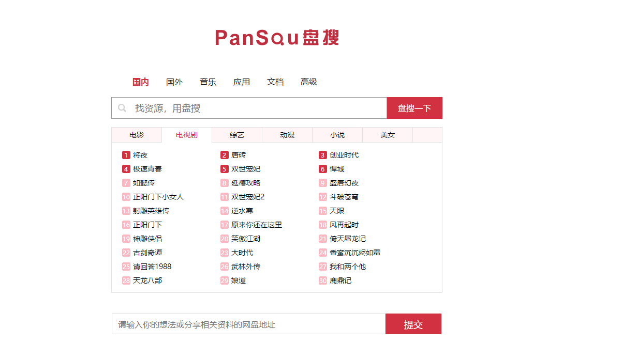The width and height of the screenshot is (636, 344).
Task: Click the 盘搜一下 search button
Action: 415,108
